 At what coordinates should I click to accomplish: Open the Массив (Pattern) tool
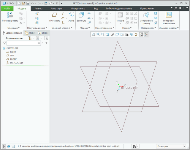[x=120, y=16]
